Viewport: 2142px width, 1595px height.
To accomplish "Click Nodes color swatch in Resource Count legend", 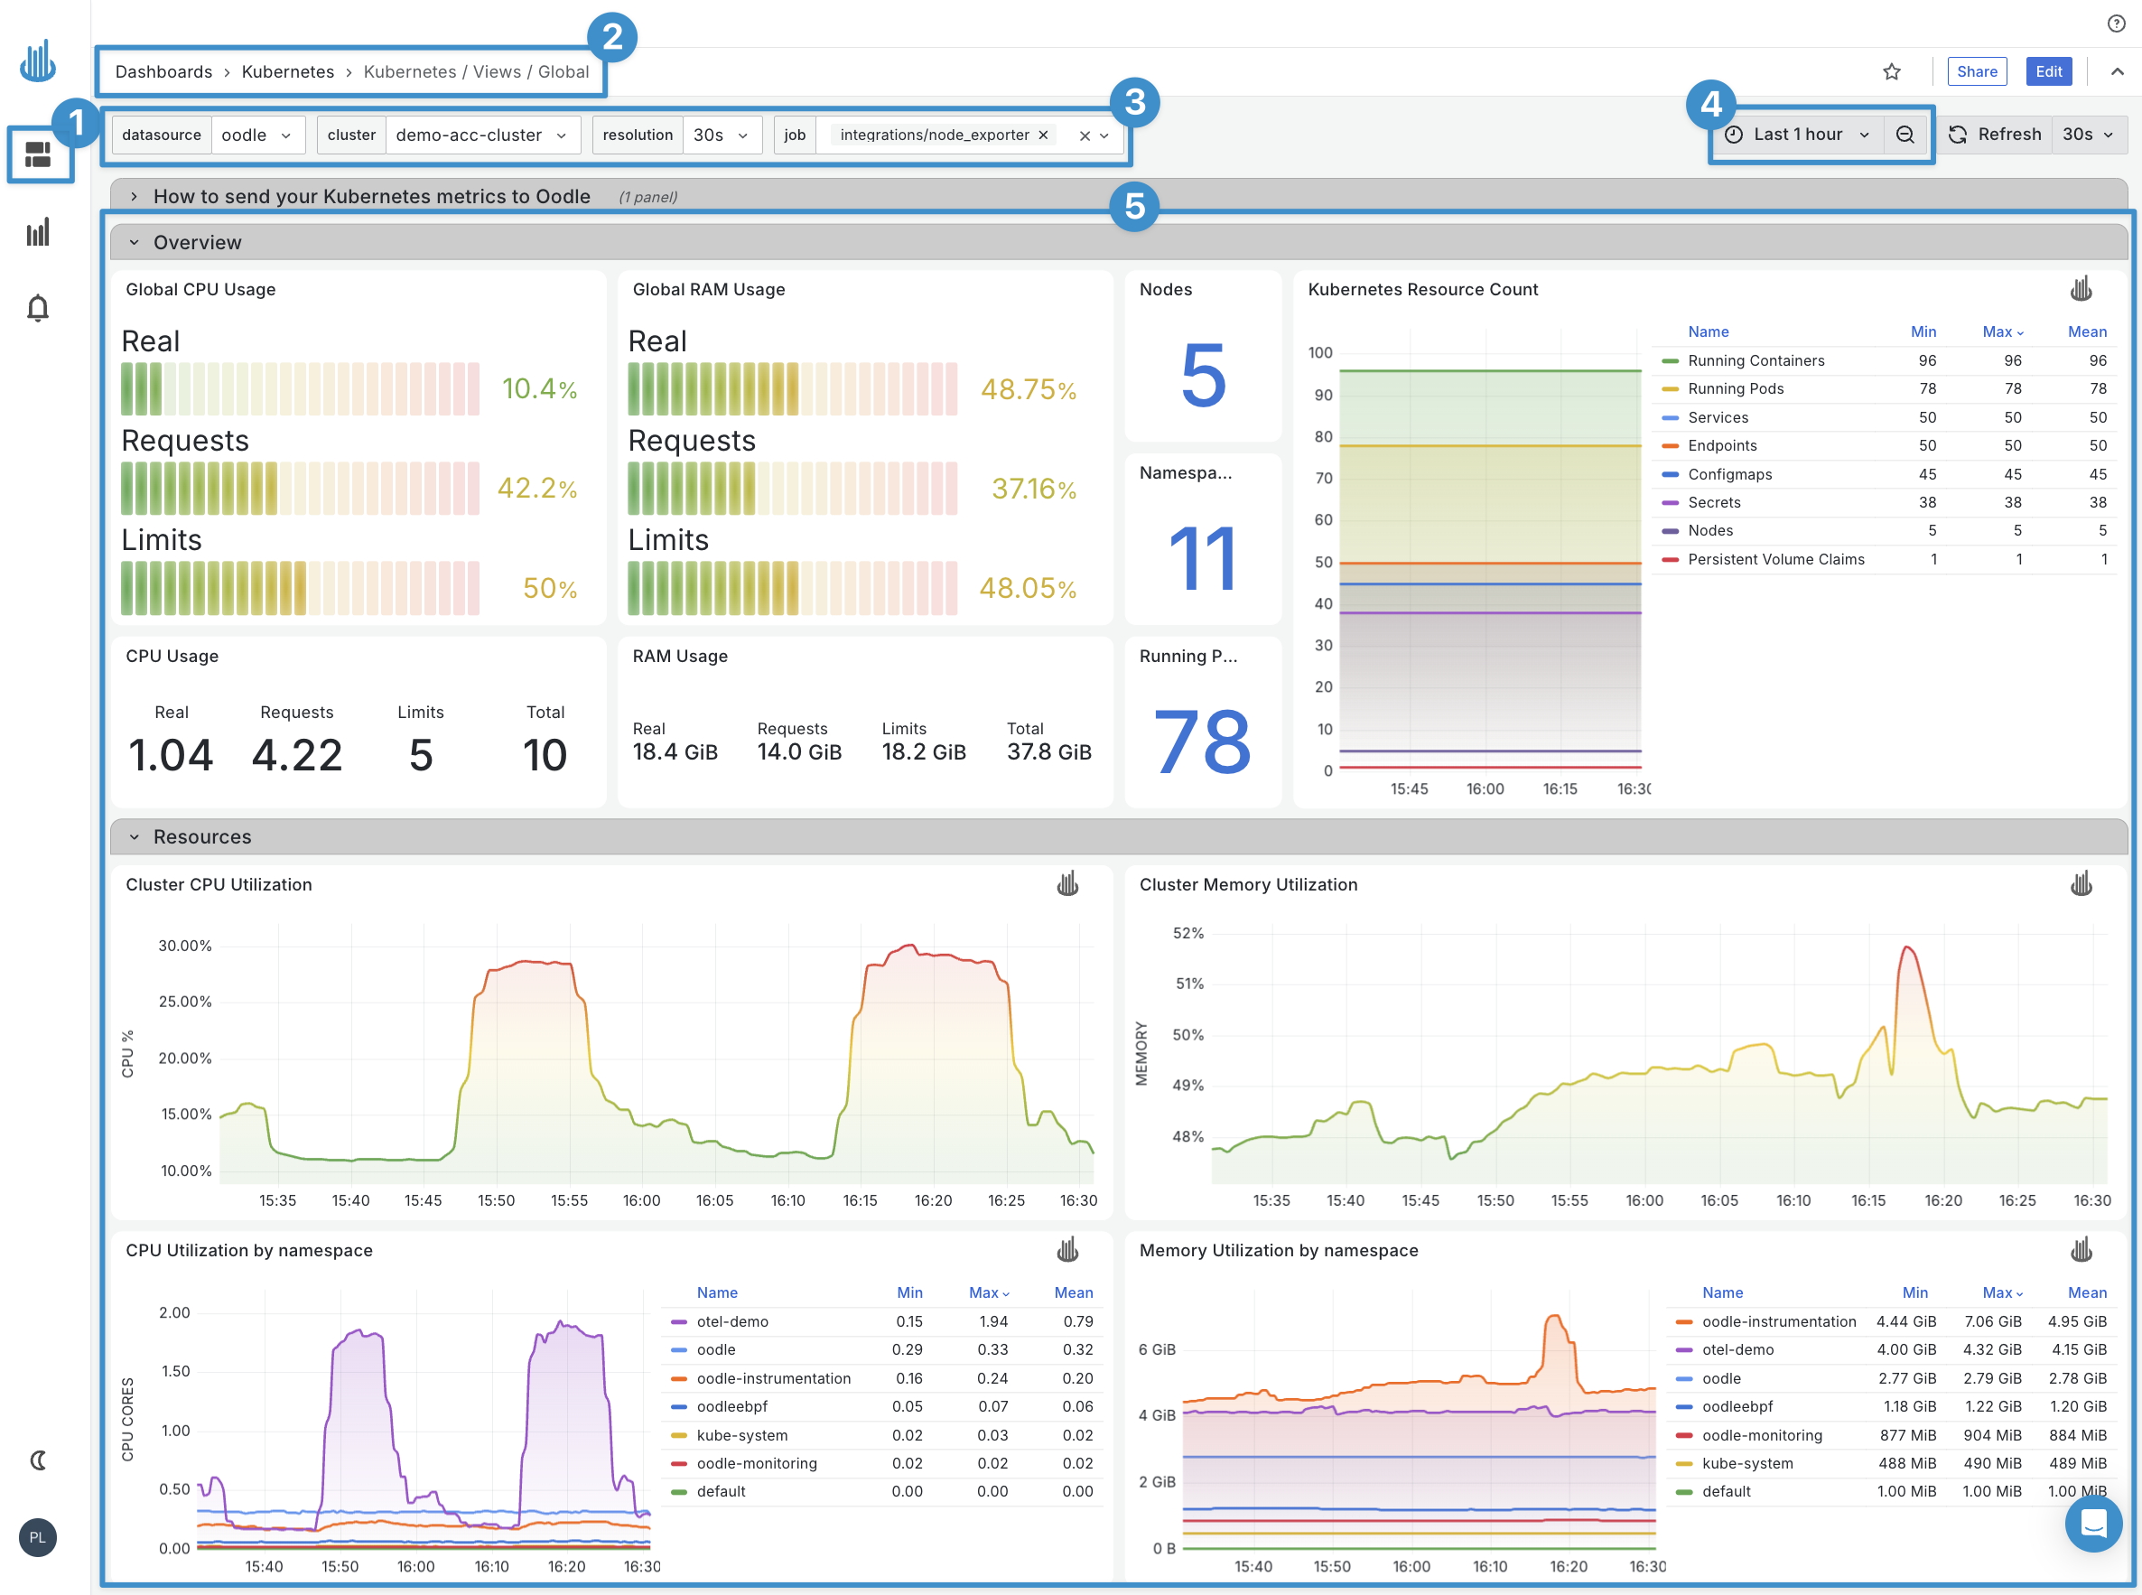I will coord(1670,531).
